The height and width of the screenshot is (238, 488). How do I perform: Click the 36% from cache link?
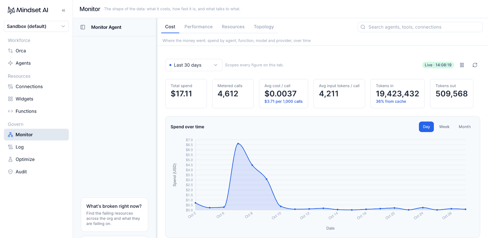391,101
